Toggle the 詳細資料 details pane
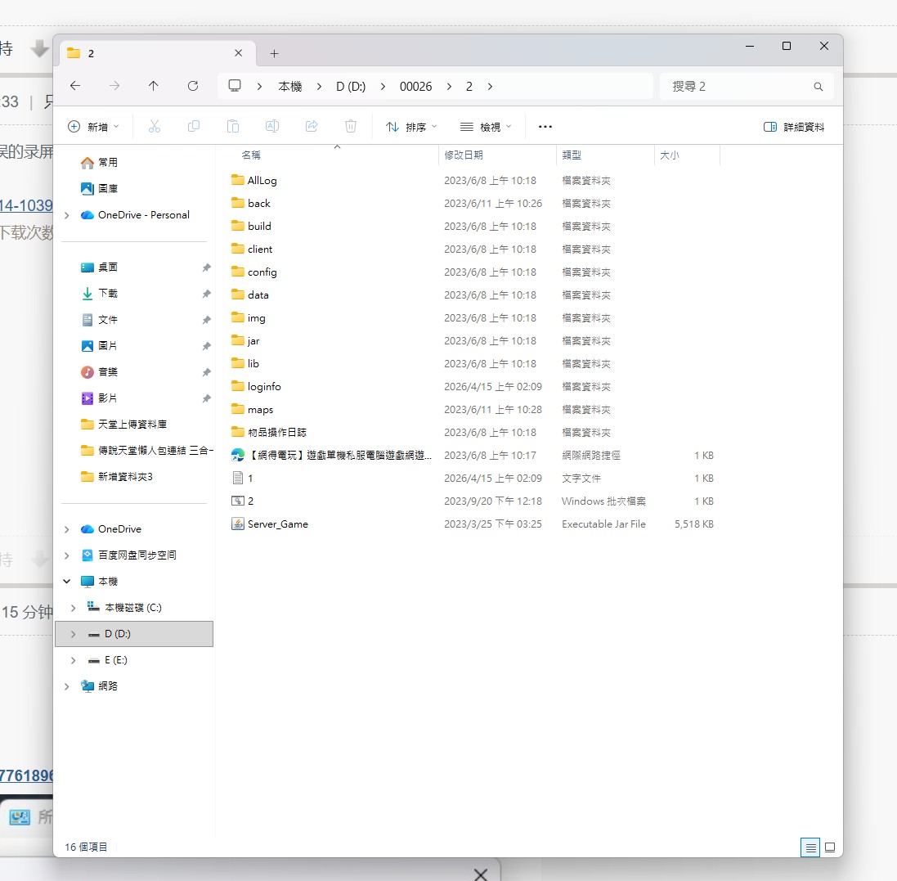The height and width of the screenshot is (881, 897). tap(793, 127)
